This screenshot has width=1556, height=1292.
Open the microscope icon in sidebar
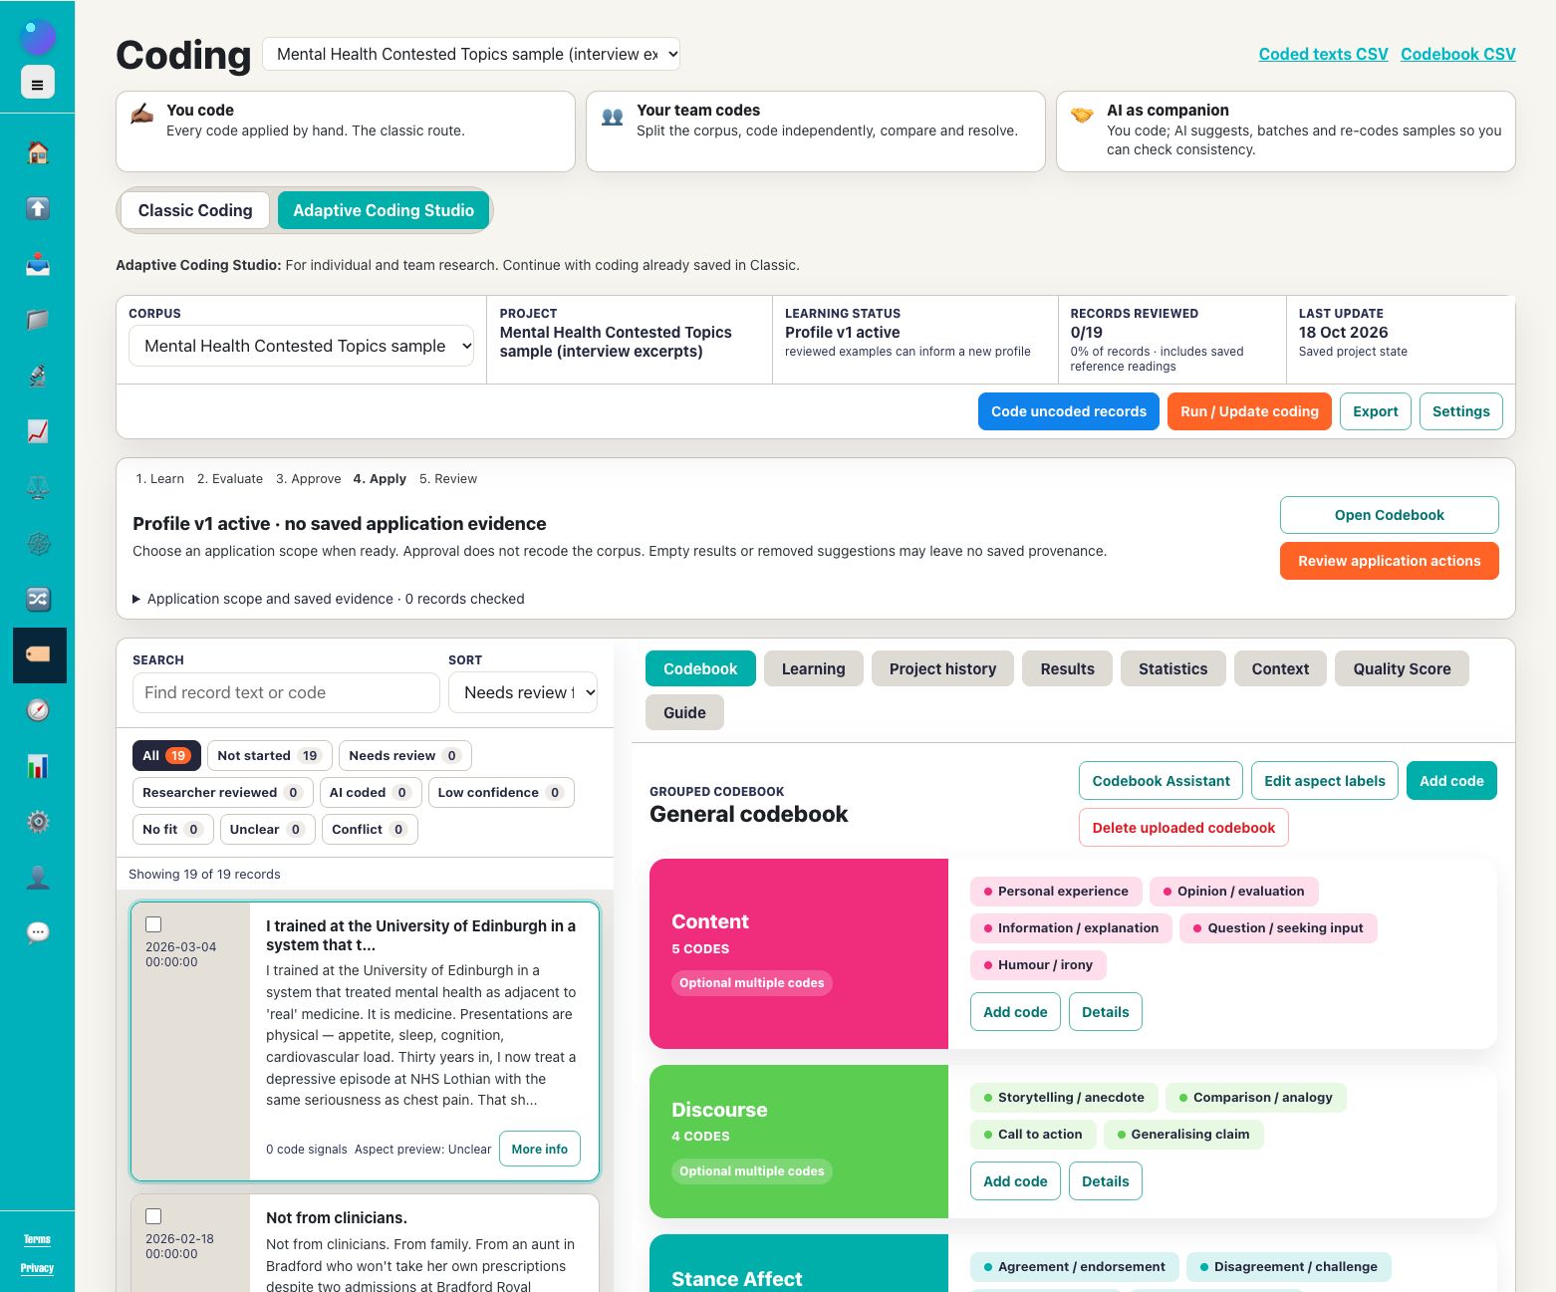tap(38, 376)
